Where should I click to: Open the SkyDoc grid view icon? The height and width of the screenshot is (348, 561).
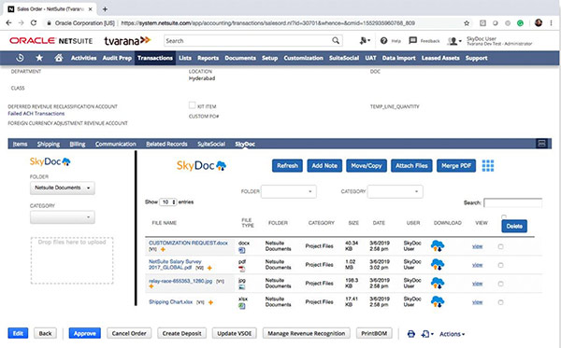(488, 166)
